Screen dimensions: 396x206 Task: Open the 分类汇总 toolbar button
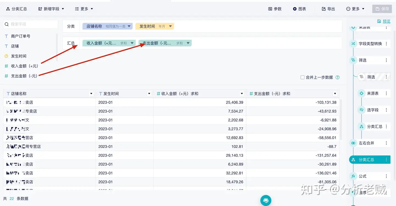(16, 9)
